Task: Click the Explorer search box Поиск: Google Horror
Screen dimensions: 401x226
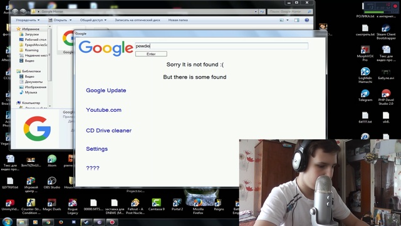Action: click(289, 11)
